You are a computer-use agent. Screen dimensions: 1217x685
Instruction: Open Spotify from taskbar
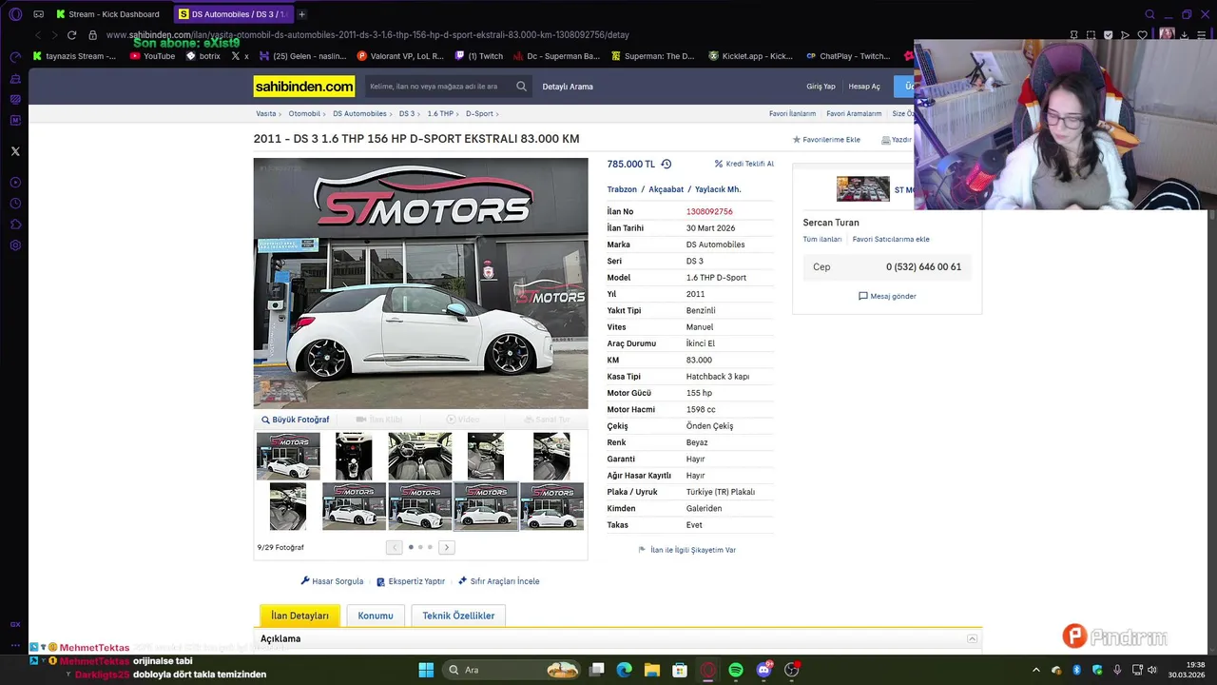click(x=736, y=670)
